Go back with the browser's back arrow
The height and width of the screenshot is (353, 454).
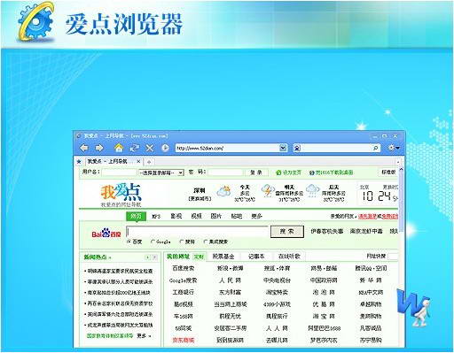tap(84, 148)
